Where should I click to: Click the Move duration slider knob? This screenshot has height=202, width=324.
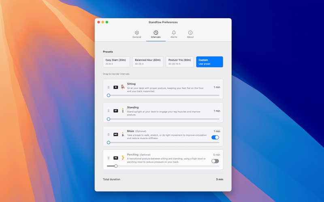pos(109,143)
